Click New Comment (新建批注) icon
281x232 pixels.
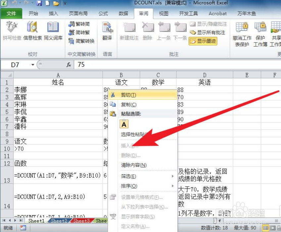point(129,31)
